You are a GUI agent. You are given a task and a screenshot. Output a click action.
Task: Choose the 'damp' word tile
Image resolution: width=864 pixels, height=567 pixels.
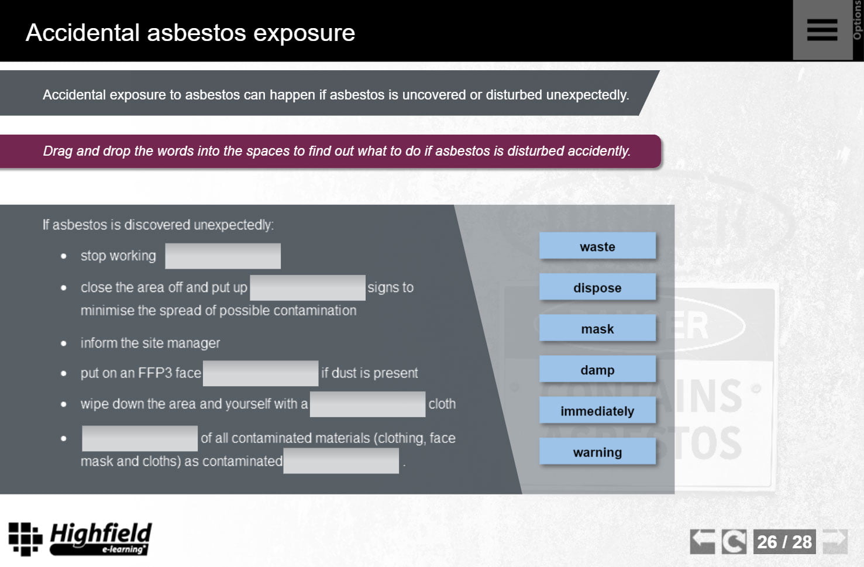tap(597, 370)
